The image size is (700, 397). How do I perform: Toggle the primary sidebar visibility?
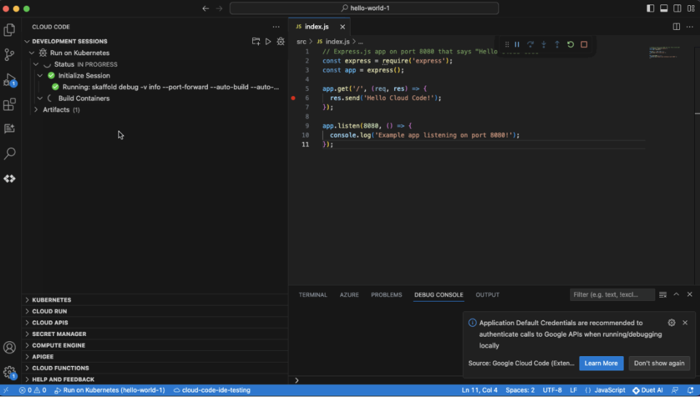pos(651,8)
